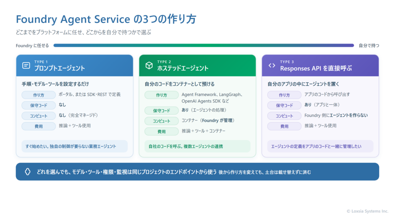This screenshot has width=395, height=217.
Task: Click the Type 2 hosted agent cube icon
Action: (x=149, y=66)
